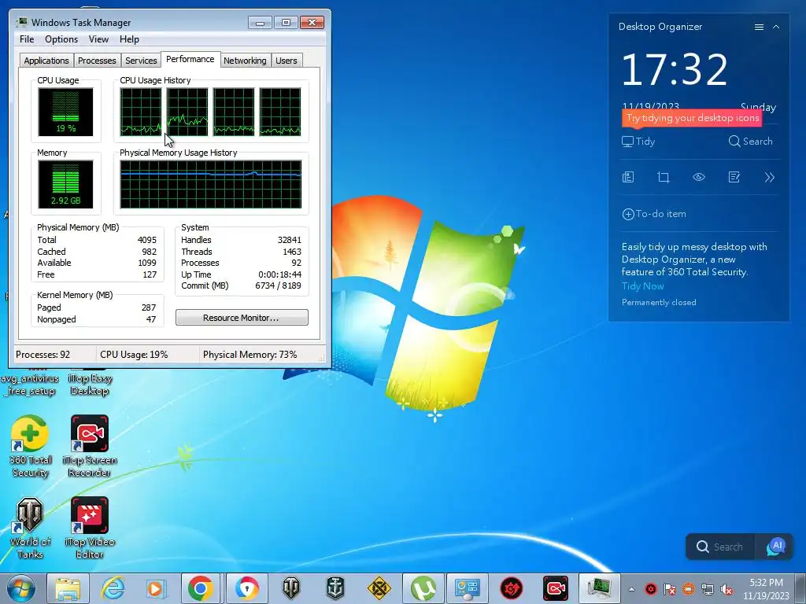The width and height of the screenshot is (806, 604).
Task: Open Search in Desktop Organizer panel
Action: 750,142
